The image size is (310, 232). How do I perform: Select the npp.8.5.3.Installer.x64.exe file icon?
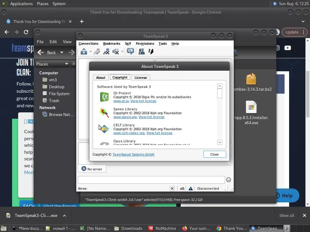click(251, 107)
